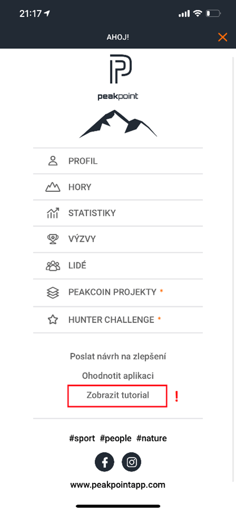
Task: Click the mountain icon beside HORY
Action: coord(53,187)
